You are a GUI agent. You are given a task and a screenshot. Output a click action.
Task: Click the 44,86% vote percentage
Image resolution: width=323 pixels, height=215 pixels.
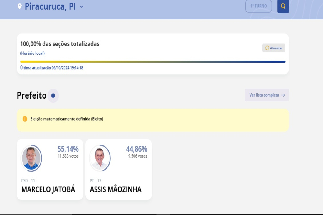click(137, 149)
